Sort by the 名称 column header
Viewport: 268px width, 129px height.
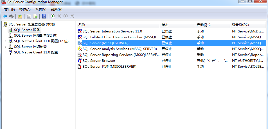pyautogui.click(x=118, y=25)
